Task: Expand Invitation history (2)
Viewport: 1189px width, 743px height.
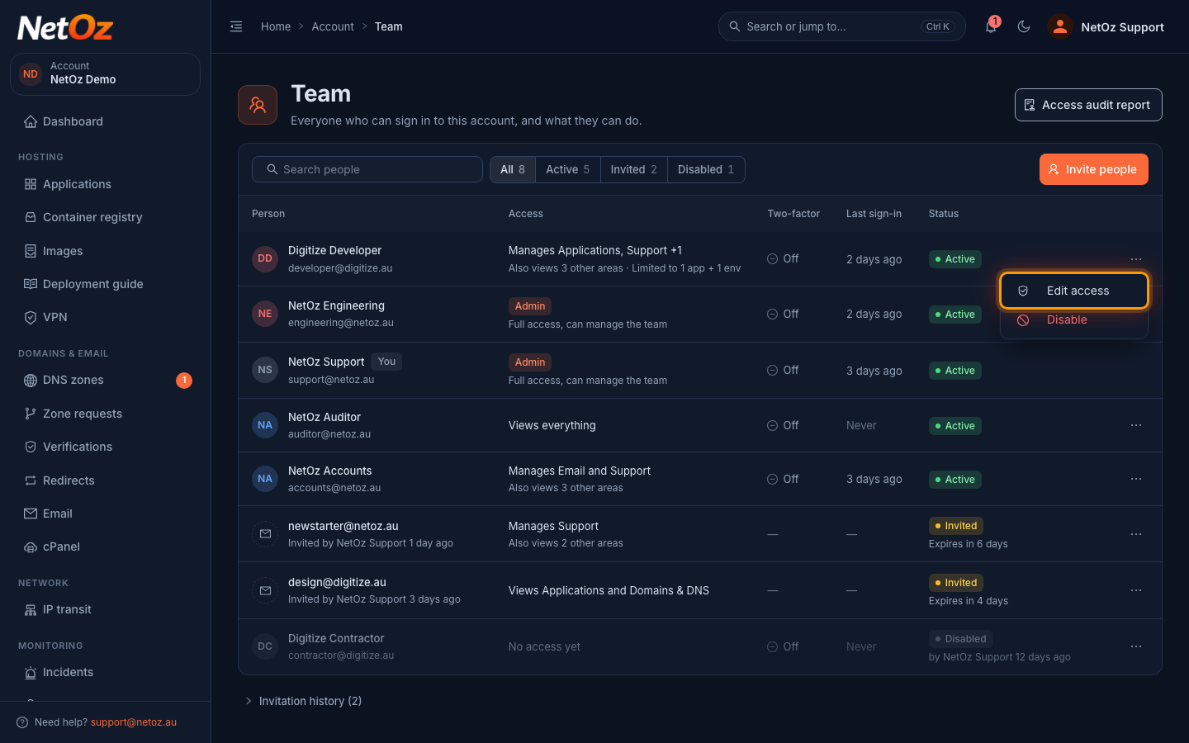Action: [x=303, y=701]
